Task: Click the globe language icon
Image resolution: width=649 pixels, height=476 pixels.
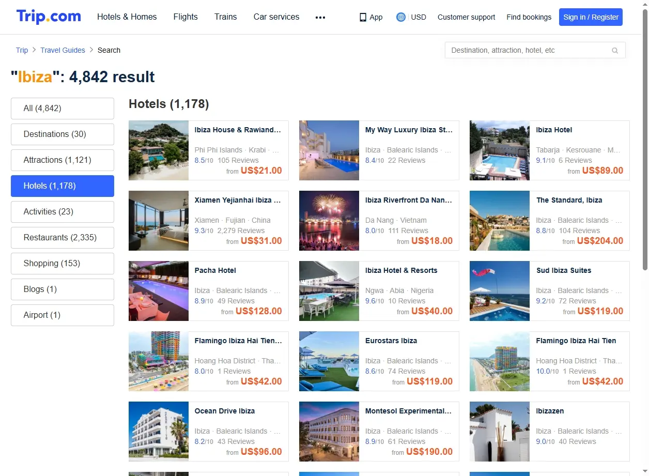Action: tap(400, 17)
